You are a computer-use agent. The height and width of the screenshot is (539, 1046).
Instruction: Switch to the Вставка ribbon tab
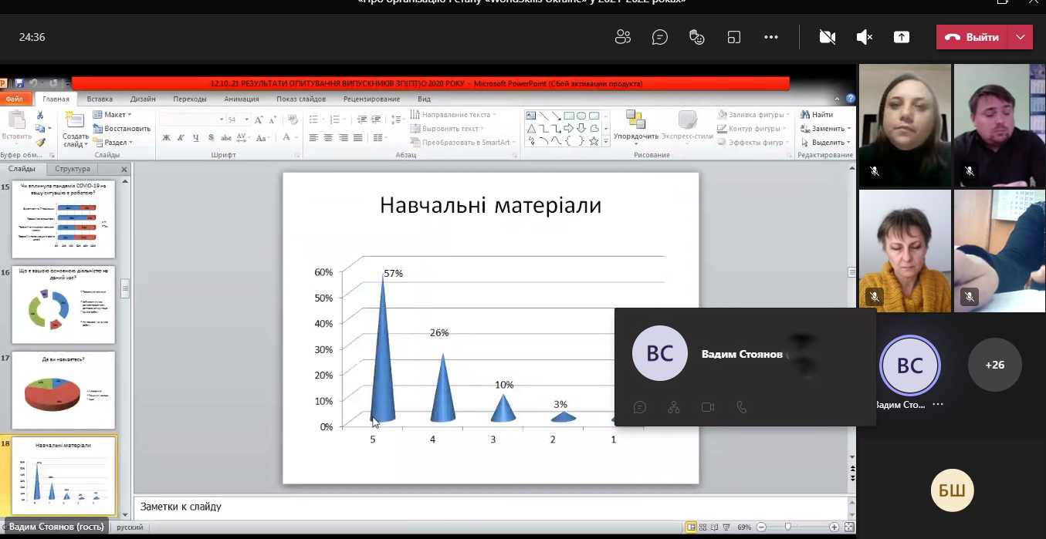(x=100, y=99)
